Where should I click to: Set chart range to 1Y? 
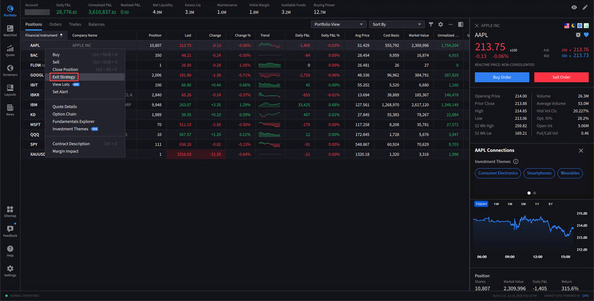tap(537, 204)
